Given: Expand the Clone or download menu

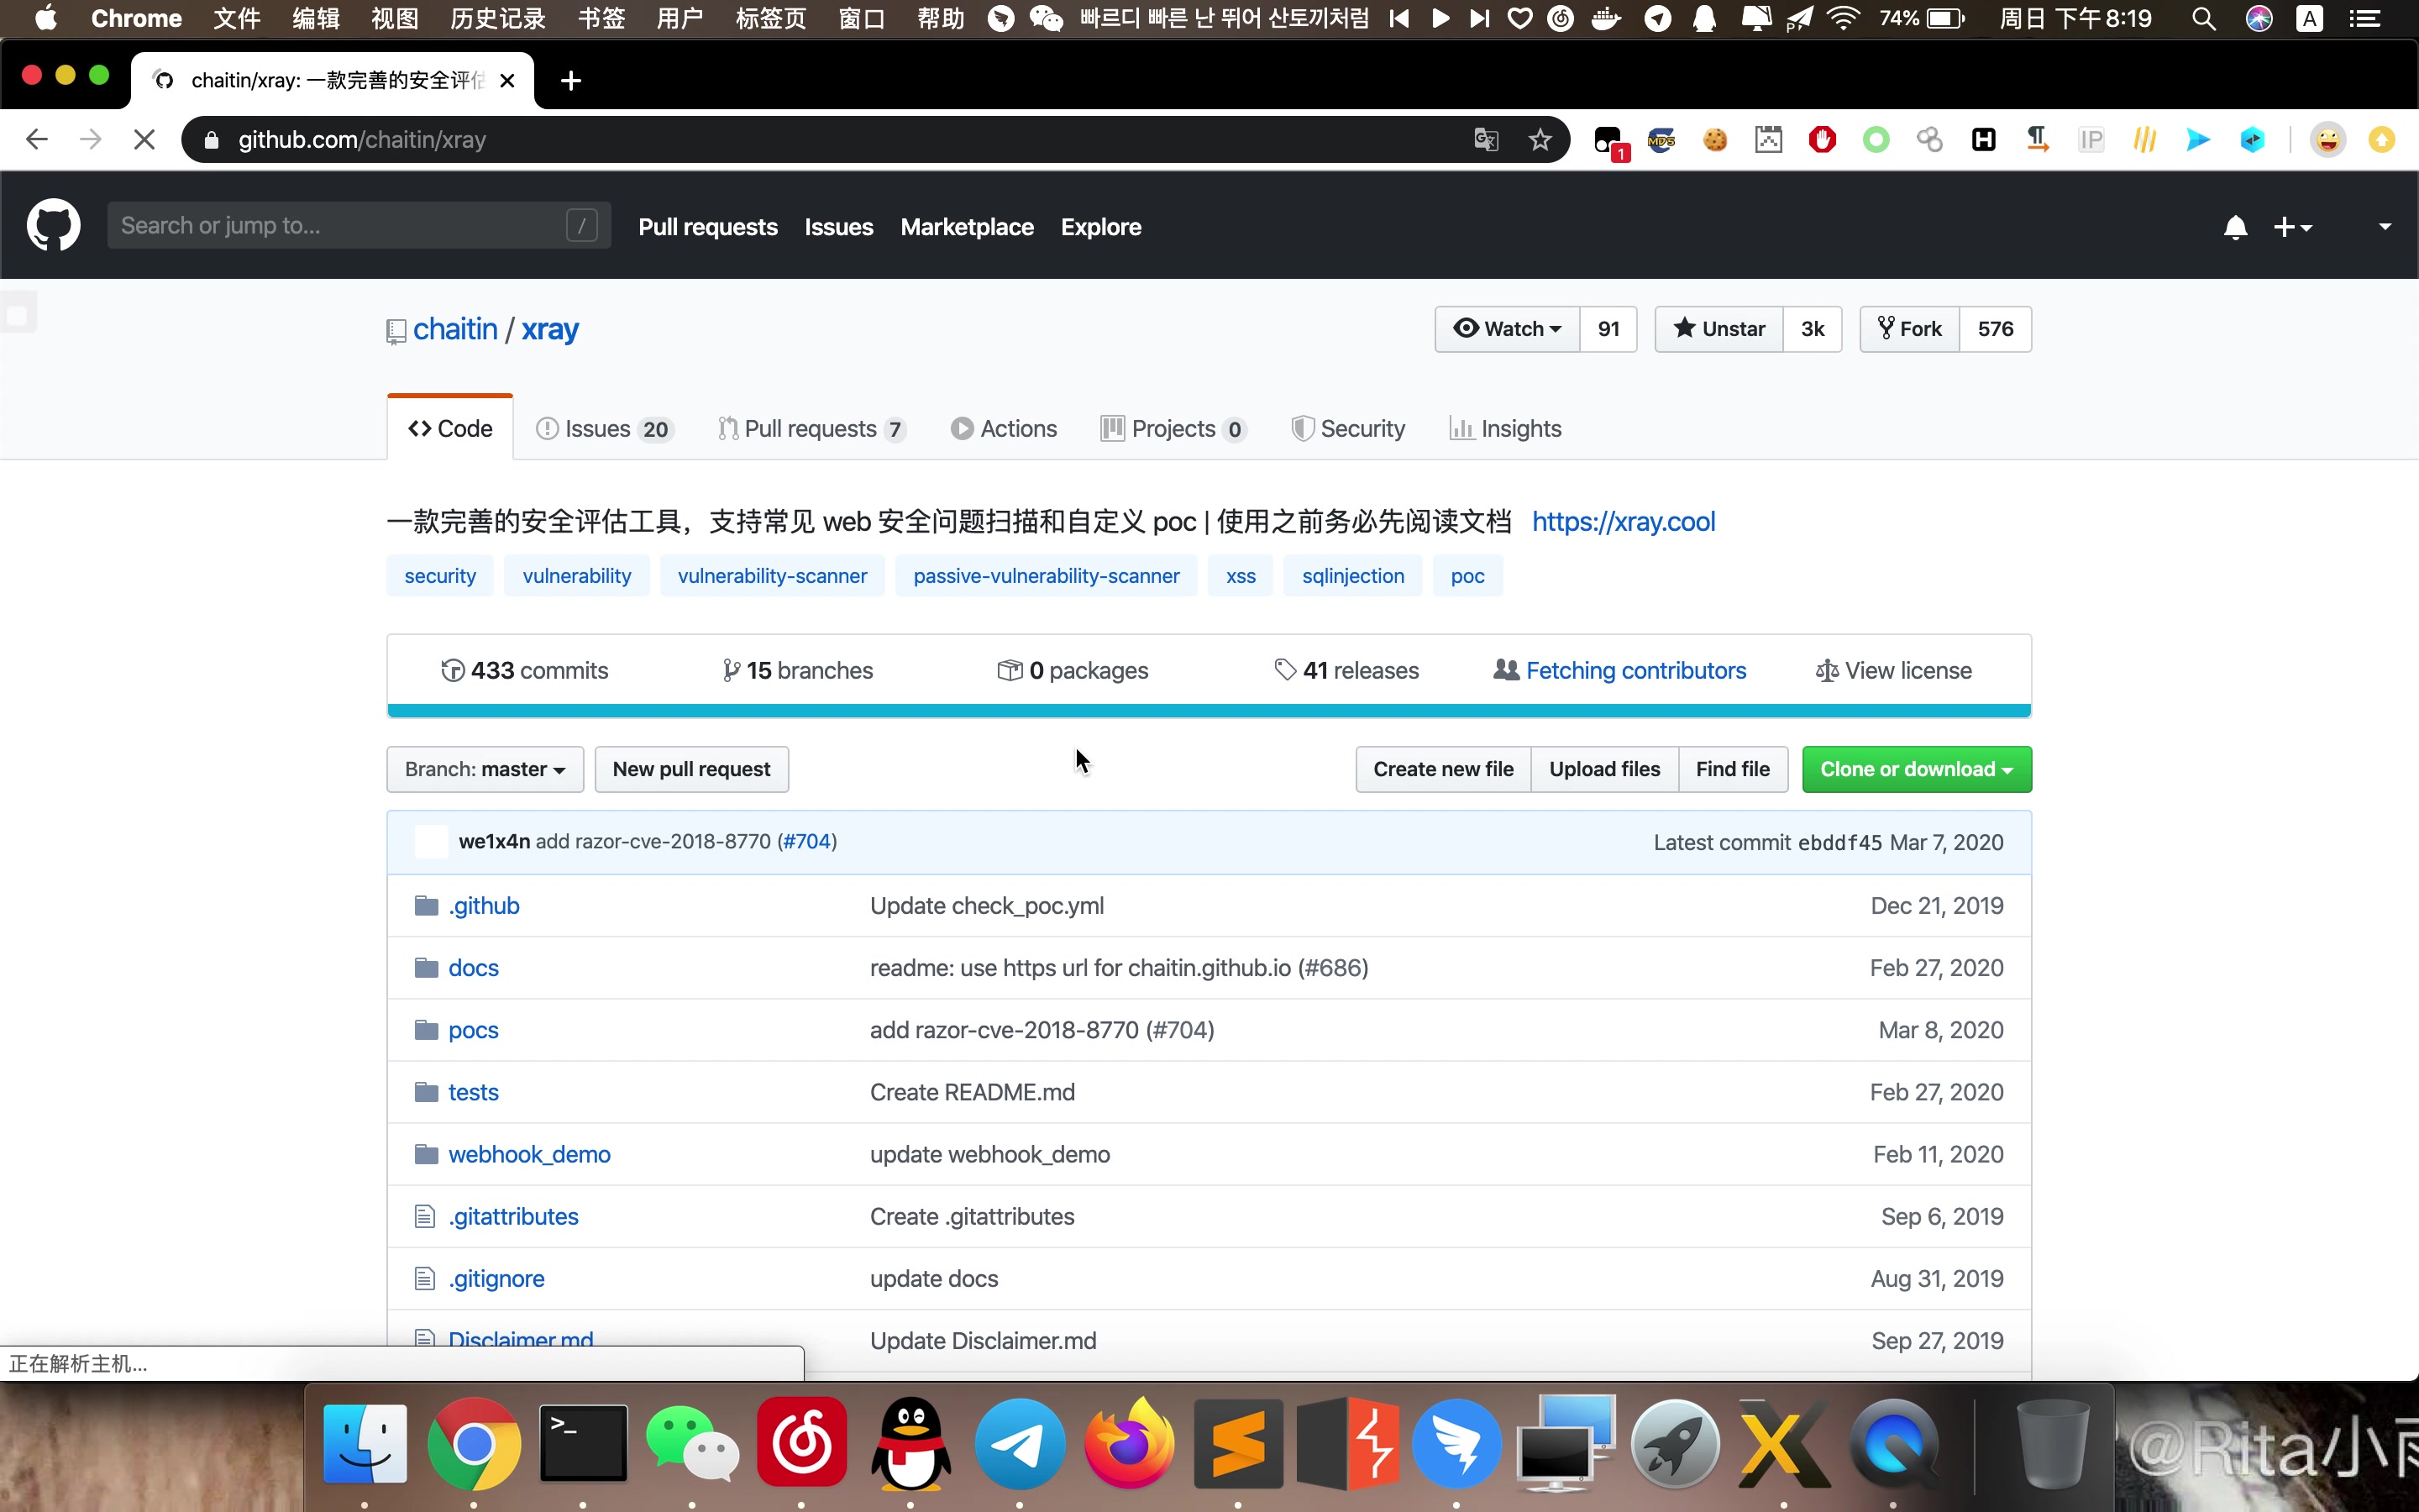Looking at the screenshot, I should point(1916,769).
